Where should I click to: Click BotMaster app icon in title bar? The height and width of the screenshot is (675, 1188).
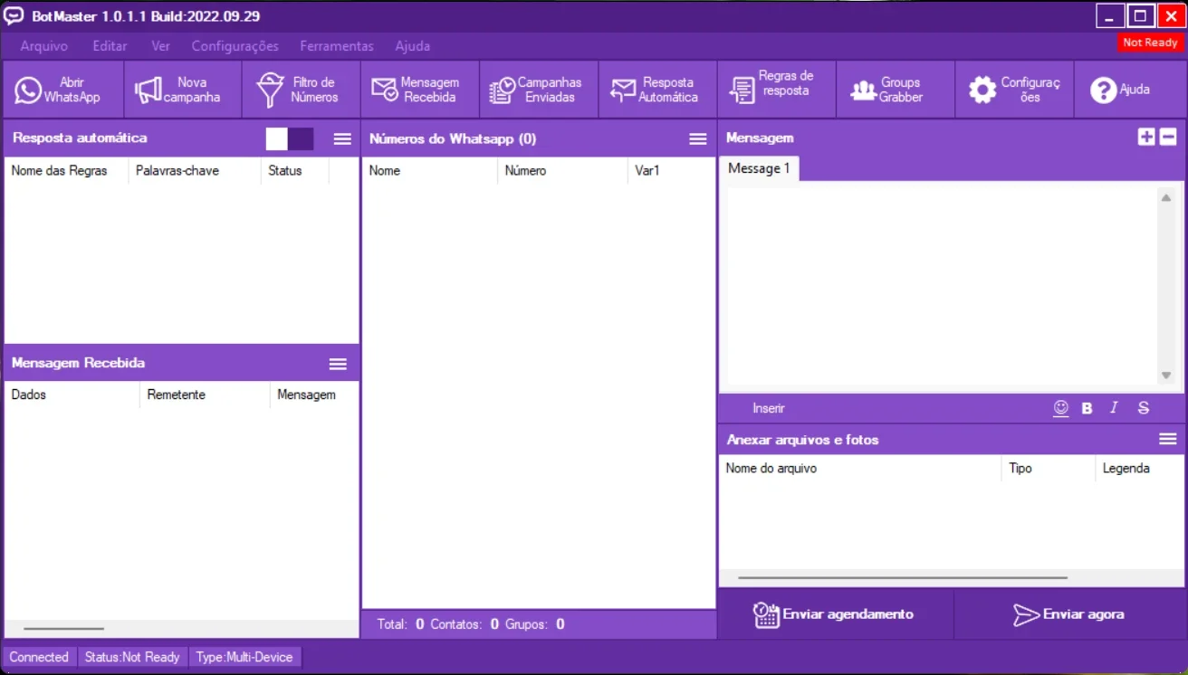[14, 15]
